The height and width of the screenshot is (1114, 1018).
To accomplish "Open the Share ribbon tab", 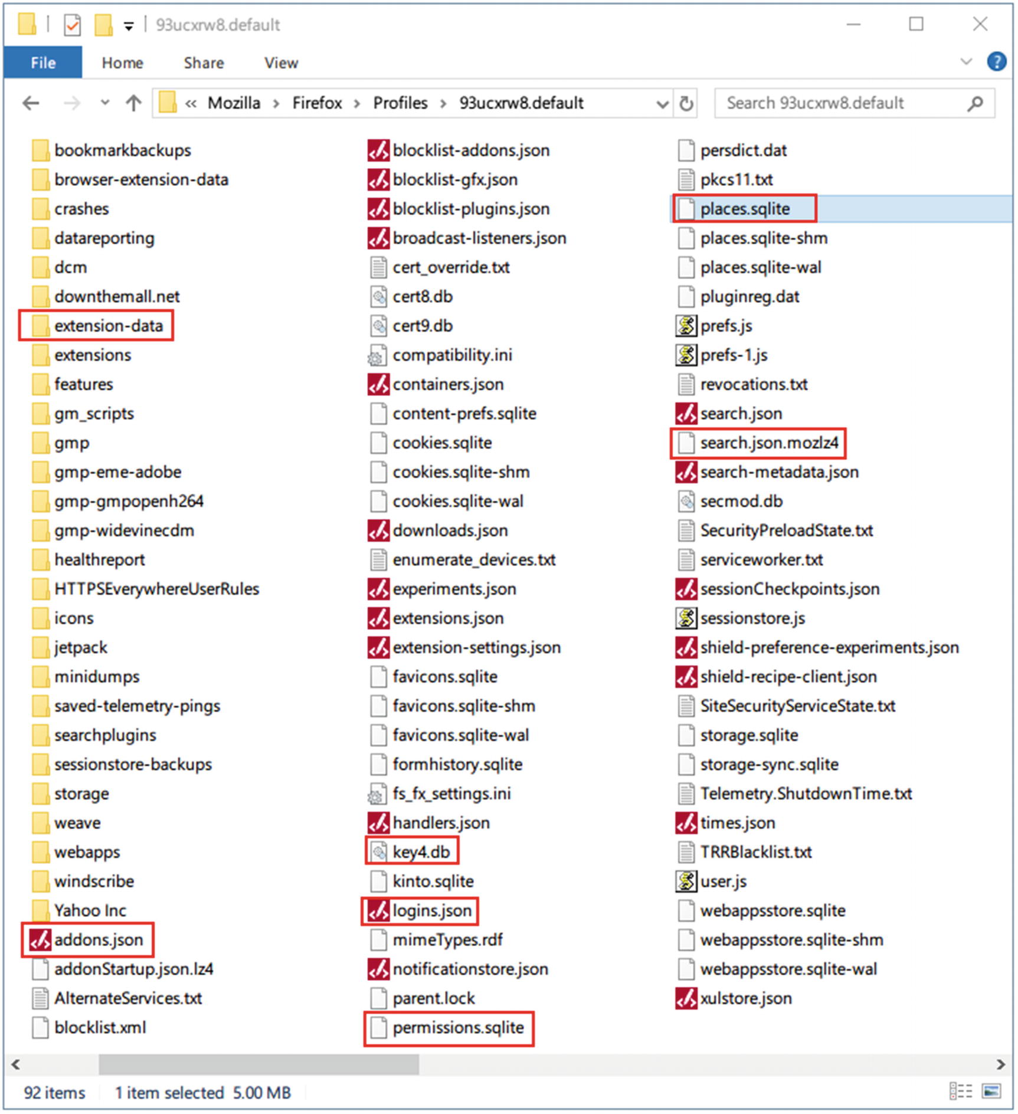I will coord(204,63).
